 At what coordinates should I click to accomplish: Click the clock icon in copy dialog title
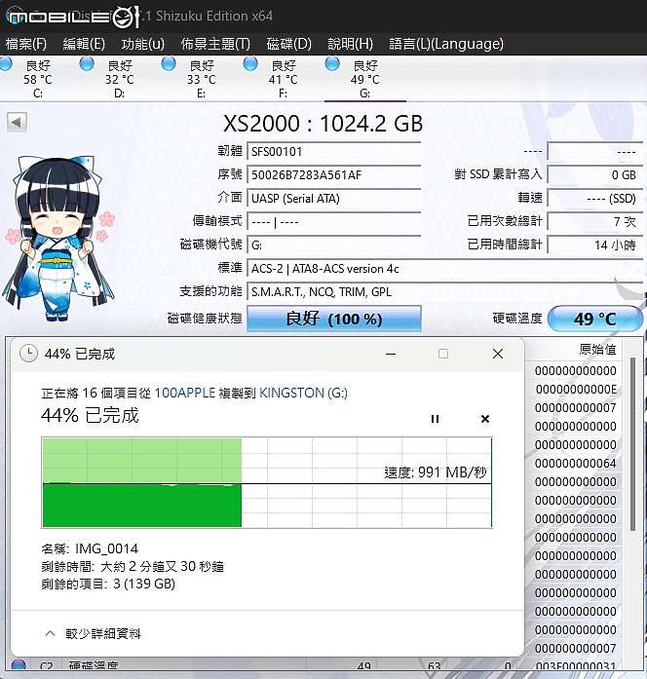[x=28, y=354]
